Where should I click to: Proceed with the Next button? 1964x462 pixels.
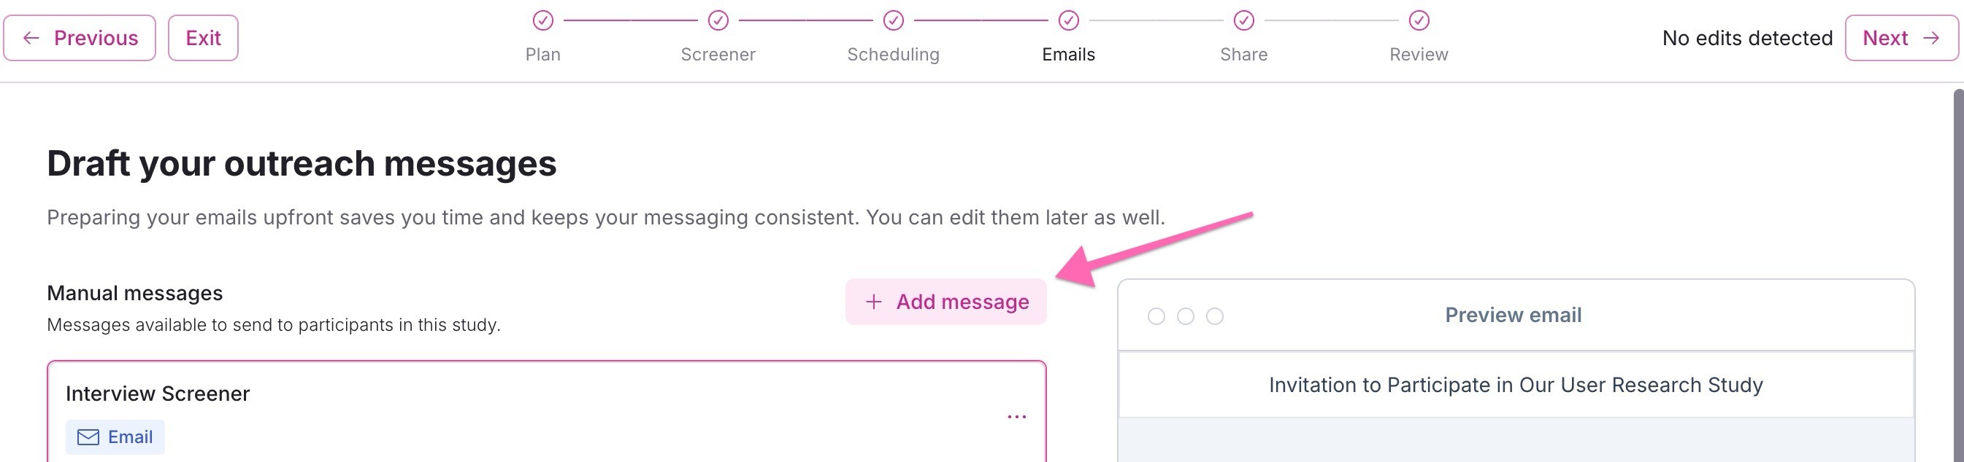click(1900, 38)
